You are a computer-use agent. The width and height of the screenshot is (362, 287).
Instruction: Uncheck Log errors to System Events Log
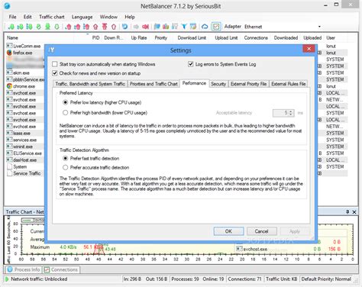(190, 64)
